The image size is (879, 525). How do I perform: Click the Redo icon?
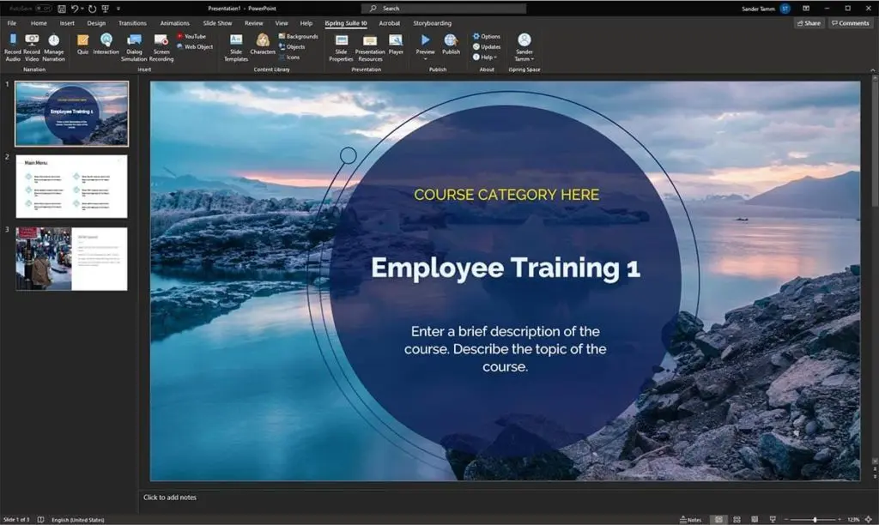click(x=93, y=9)
